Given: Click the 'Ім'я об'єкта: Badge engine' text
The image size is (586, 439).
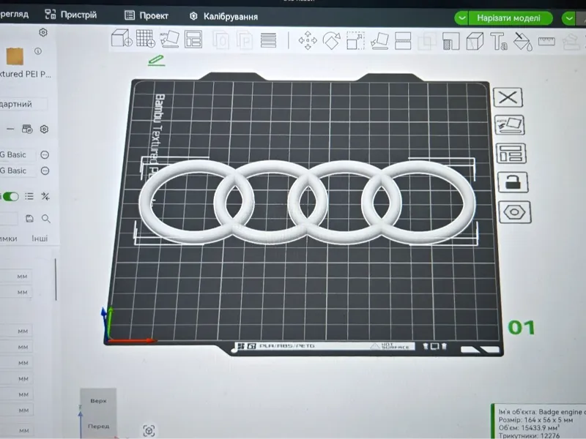Looking at the screenshot, I should coord(540,412).
